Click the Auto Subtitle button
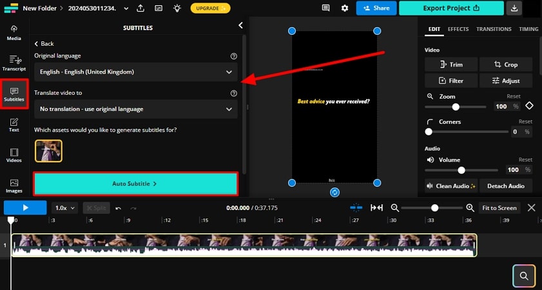The image size is (542, 290). (135, 184)
